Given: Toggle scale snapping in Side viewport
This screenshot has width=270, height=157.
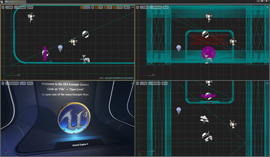Looking at the screenshot, I should point(115,7).
